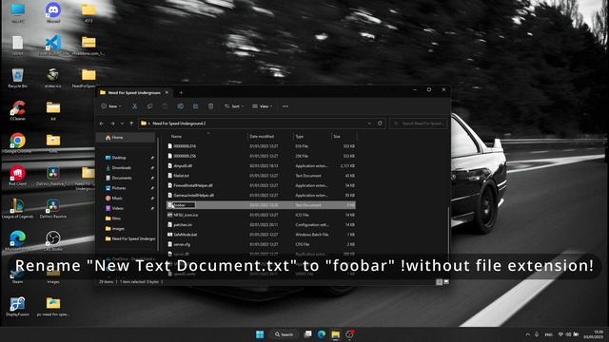Viewport: 609px width, 342px height.
Task: Select the Recycle Bin desktop icon
Action: pyautogui.click(x=17, y=78)
